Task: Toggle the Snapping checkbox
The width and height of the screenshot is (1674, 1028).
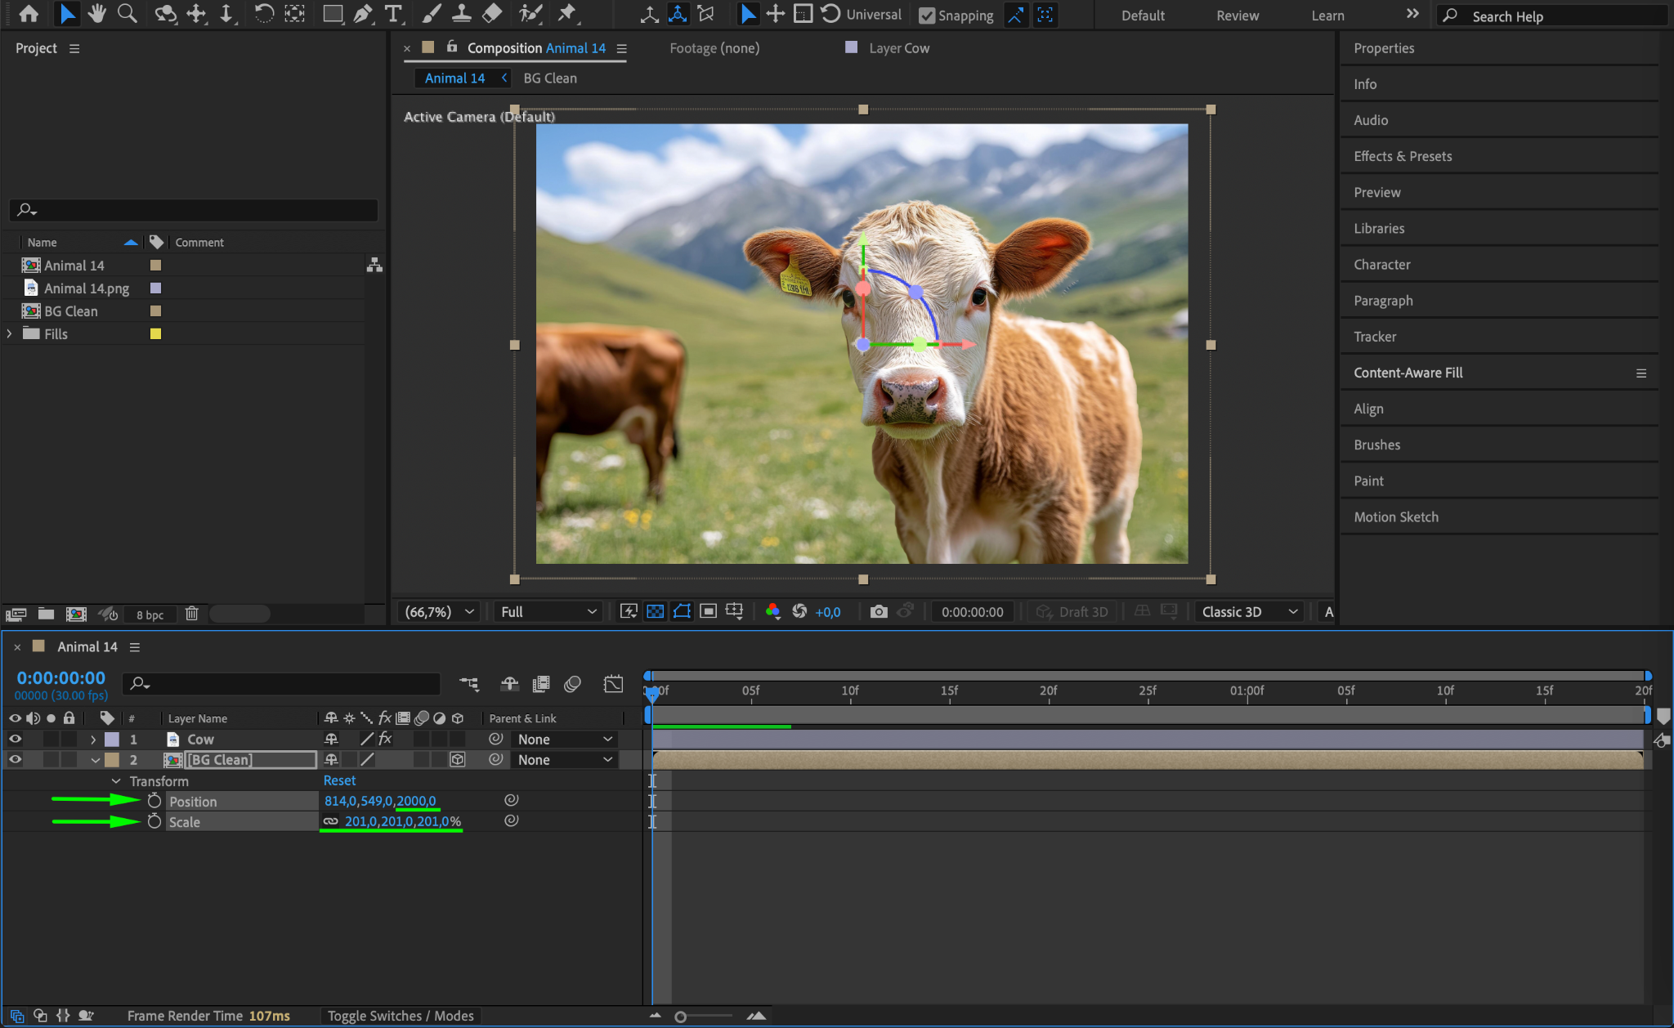Action: [927, 16]
